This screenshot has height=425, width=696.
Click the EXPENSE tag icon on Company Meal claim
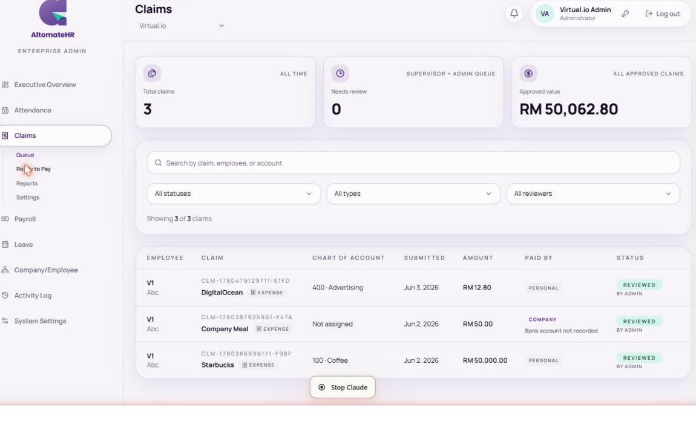[x=259, y=329]
